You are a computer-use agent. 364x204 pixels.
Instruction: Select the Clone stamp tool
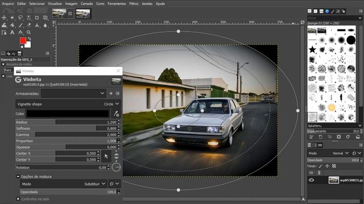37,25
